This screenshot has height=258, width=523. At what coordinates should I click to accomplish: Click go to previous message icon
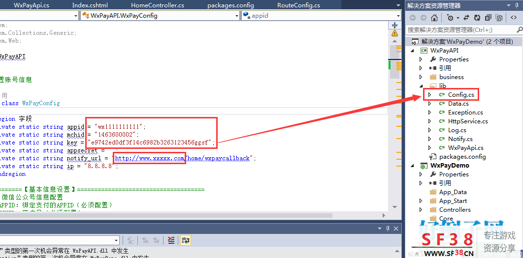[145, 240]
